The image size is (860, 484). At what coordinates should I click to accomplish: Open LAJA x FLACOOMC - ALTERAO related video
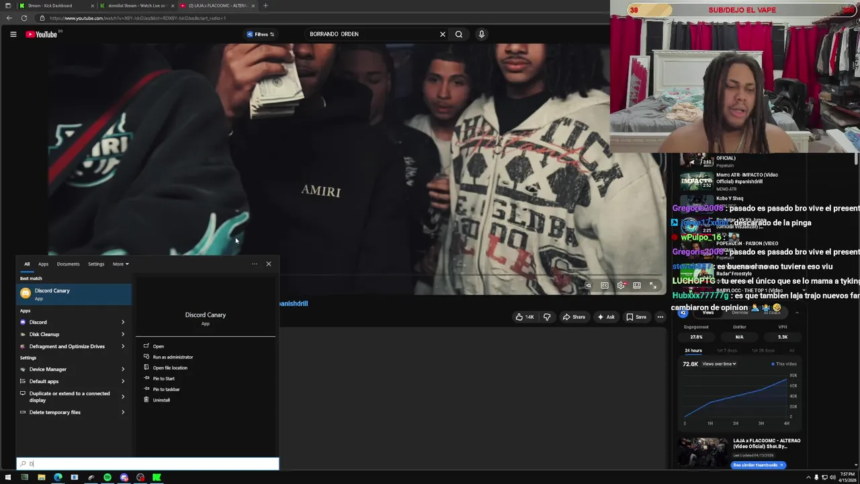pos(703,452)
